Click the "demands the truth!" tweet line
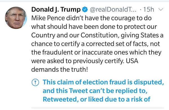The width and height of the screenshot is (169, 110). (60, 69)
